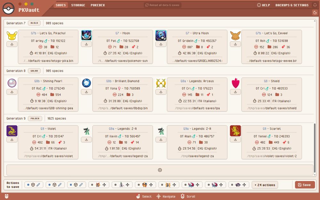320x200 pixels.
Task: Click 'ITA (Italiano)' on Shield card
Action: (x=281, y=101)
